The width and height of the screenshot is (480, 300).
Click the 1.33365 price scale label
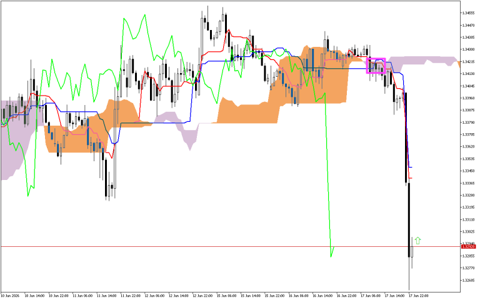coord(469,183)
